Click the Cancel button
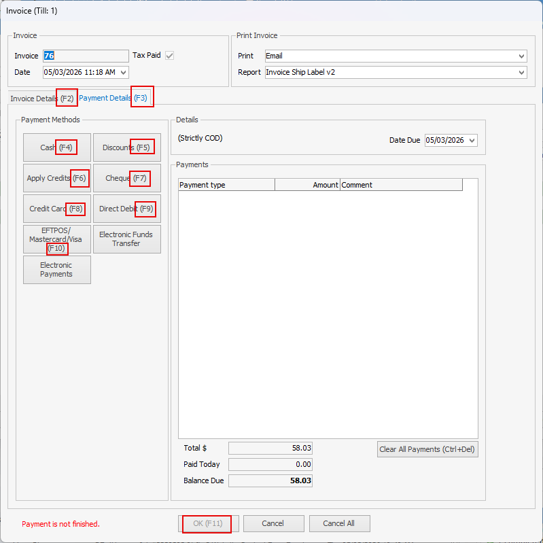 [274, 523]
